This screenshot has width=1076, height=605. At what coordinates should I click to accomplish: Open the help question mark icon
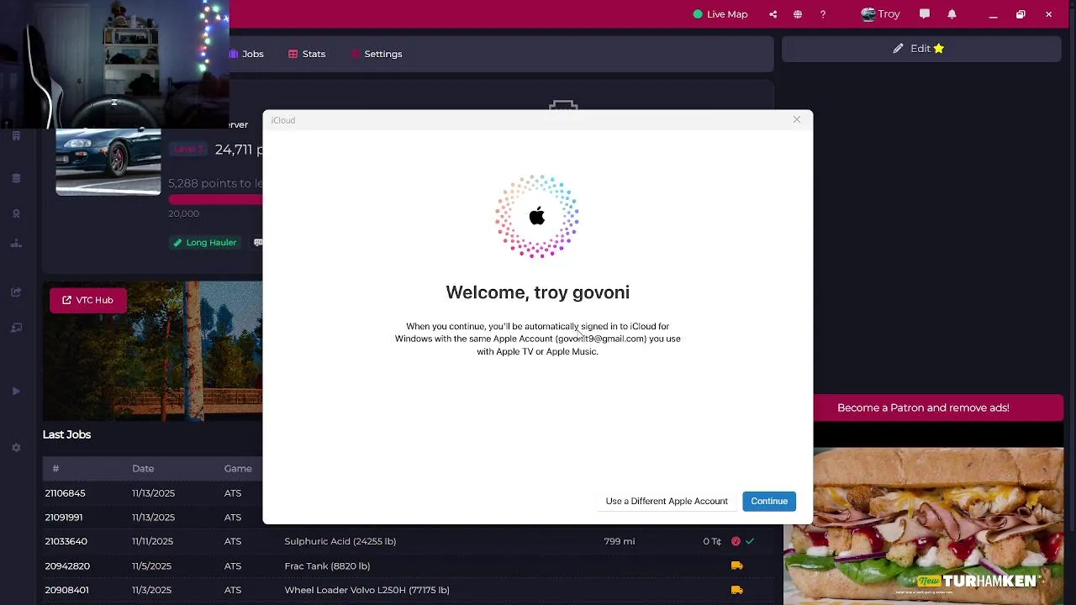coord(823,14)
